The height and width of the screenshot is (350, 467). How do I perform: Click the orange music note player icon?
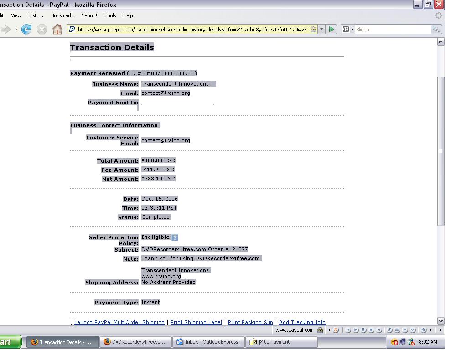point(336,330)
